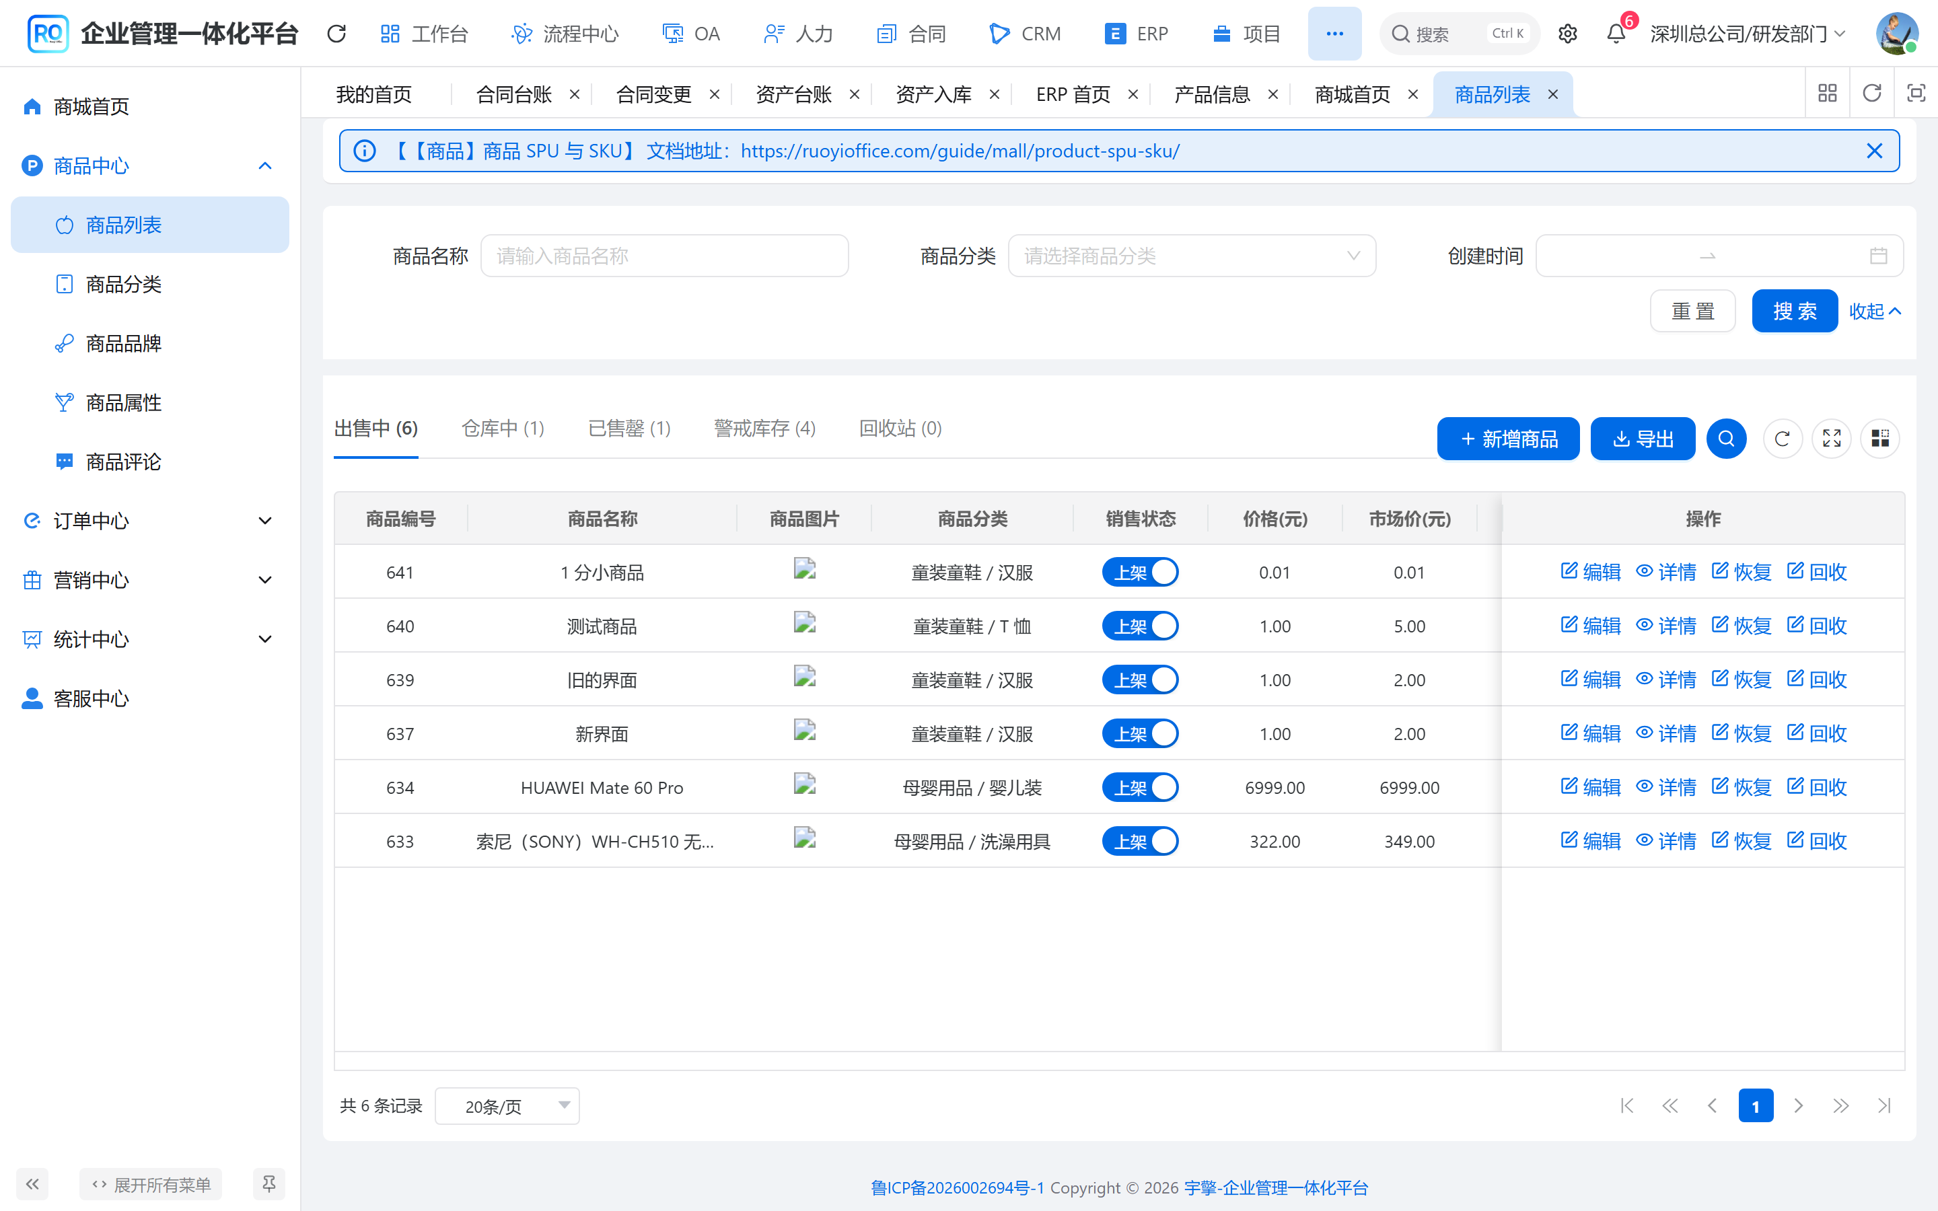Open the notification bell

[x=1616, y=34]
